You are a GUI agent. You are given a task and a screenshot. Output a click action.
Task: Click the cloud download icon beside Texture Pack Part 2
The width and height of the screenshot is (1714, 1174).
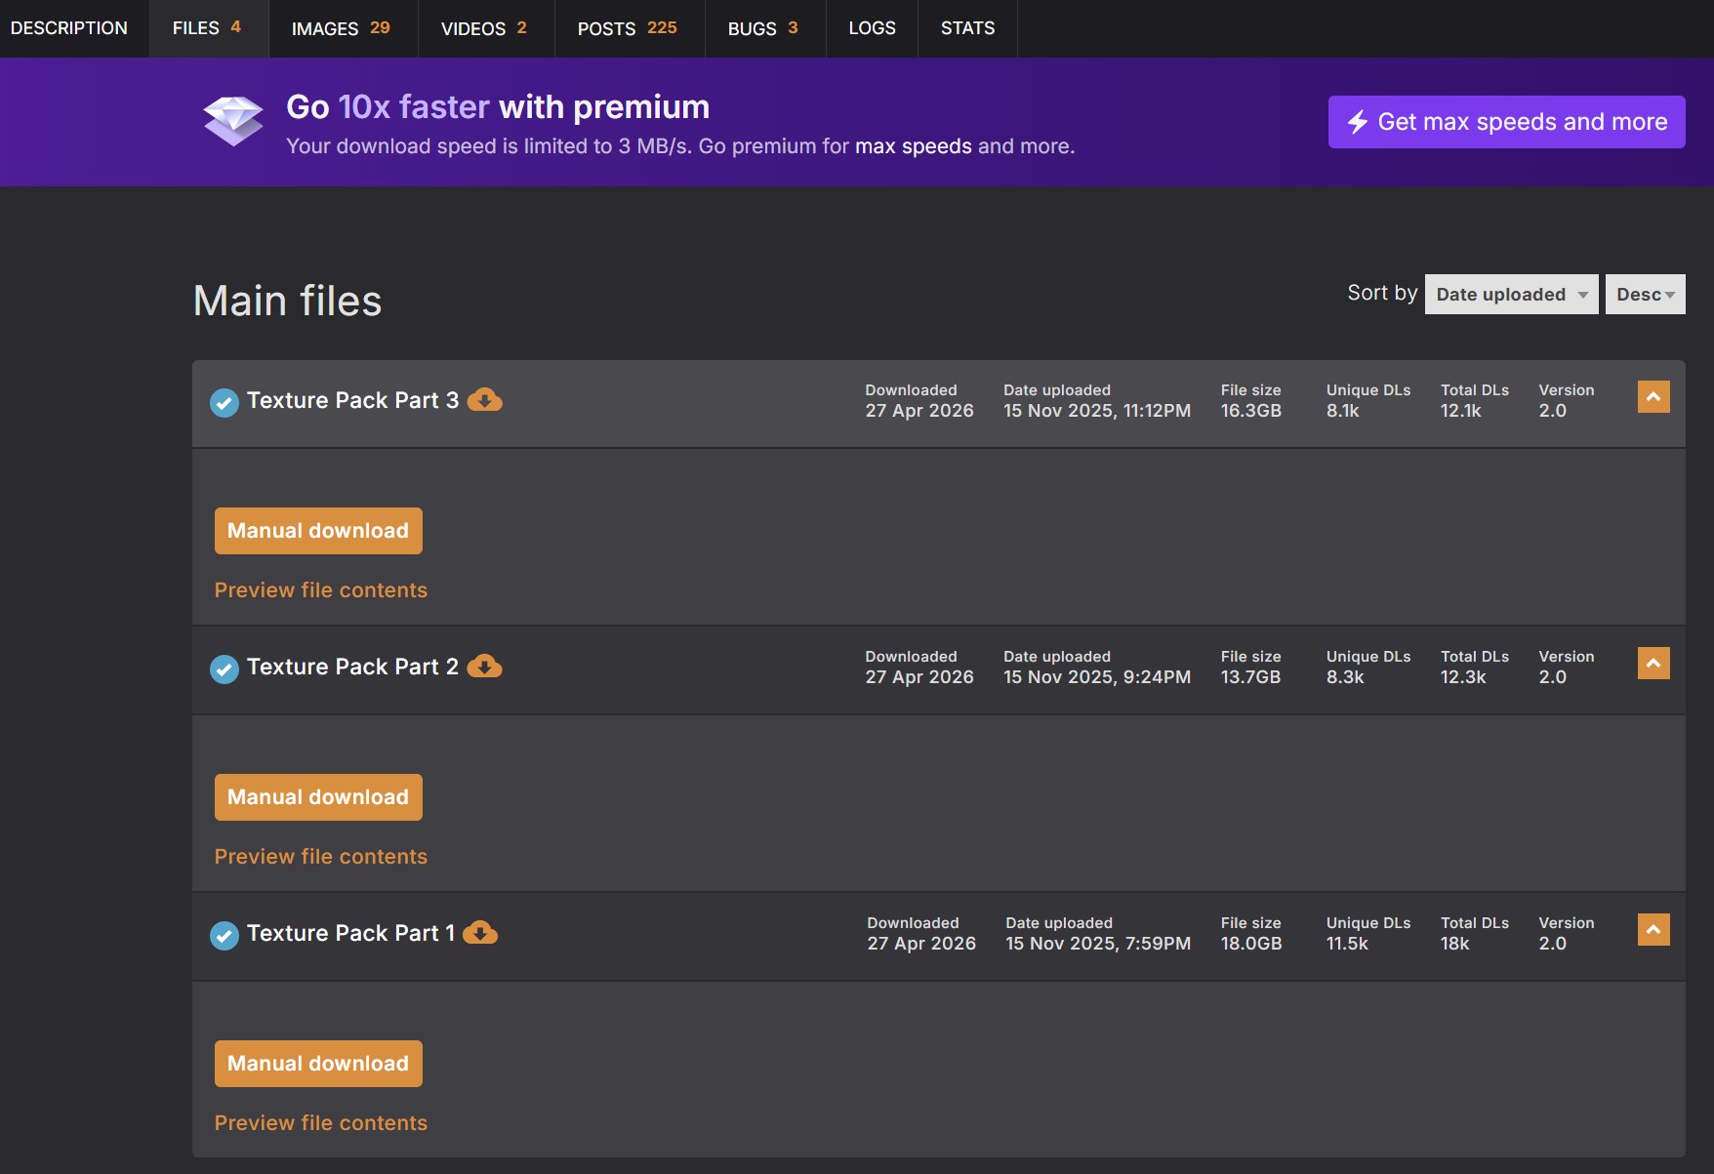(484, 667)
